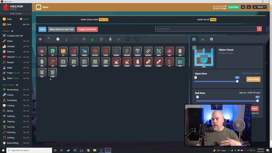The width and height of the screenshot is (272, 153).
Task: Select the green amulet item
Action: (53, 51)
